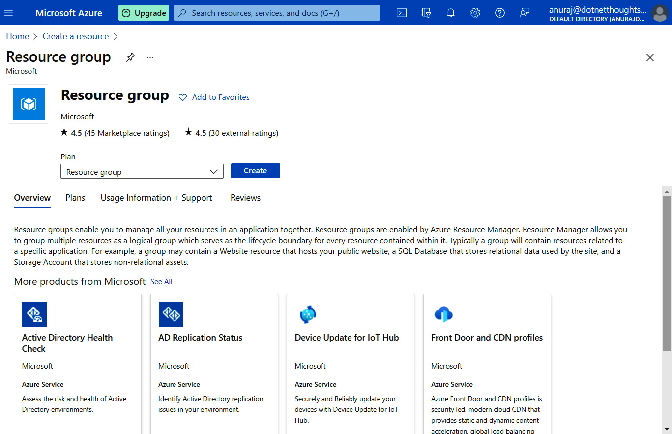Open the Active Directory Health Check card title
The image size is (672, 434).
67,343
